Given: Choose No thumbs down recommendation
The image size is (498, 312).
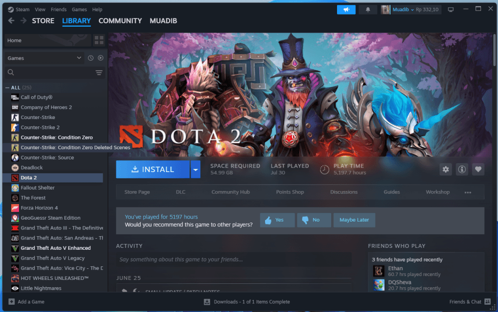Looking at the screenshot, I should 314,220.
